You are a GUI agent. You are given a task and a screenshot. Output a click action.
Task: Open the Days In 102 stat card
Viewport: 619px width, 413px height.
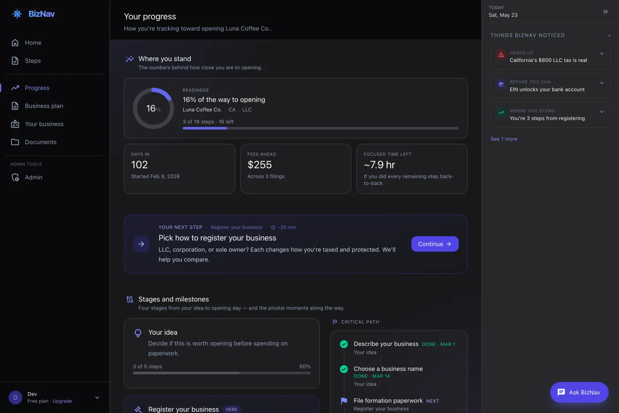click(x=179, y=169)
